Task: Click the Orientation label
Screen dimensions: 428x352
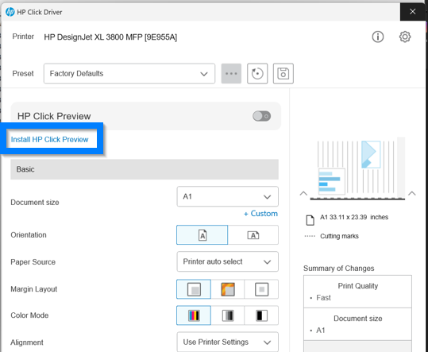Action: (x=29, y=235)
